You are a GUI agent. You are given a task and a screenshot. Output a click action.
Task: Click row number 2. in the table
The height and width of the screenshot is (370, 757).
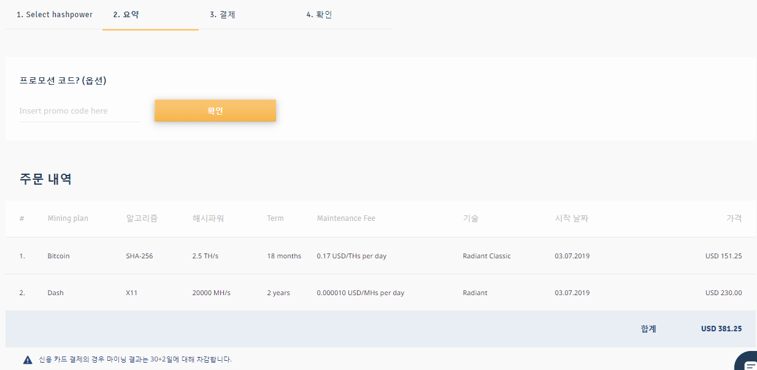click(22, 293)
